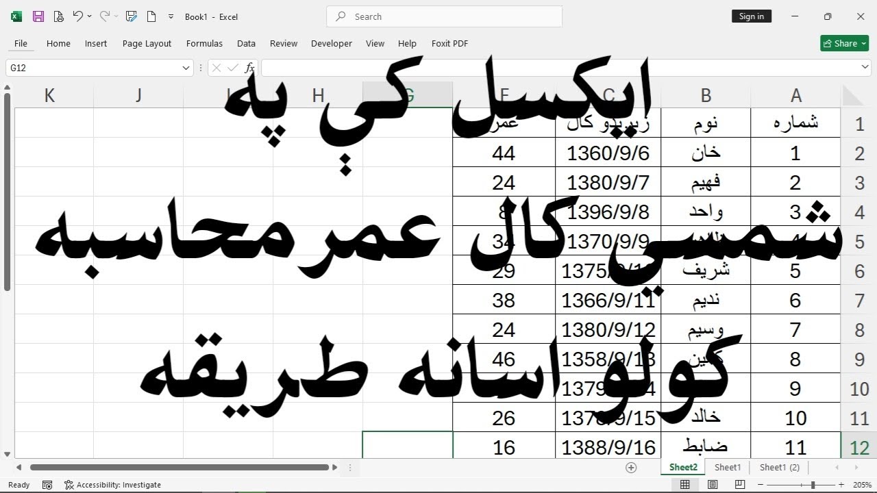Switch to Page Break Preview icon

(740, 485)
